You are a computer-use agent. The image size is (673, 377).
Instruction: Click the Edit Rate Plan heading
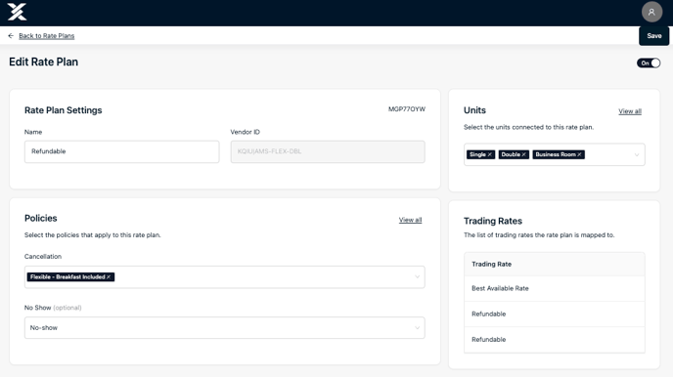tap(43, 63)
